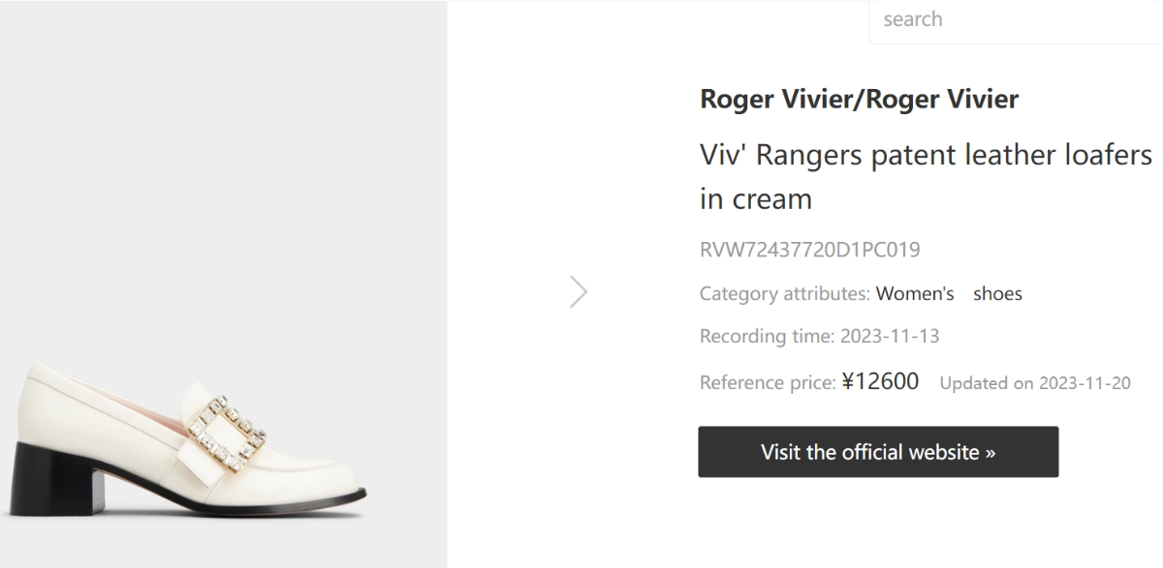This screenshot has width=1163, height=568.
Task: Click the "Recording time:" label
Action: click(767, 337)
